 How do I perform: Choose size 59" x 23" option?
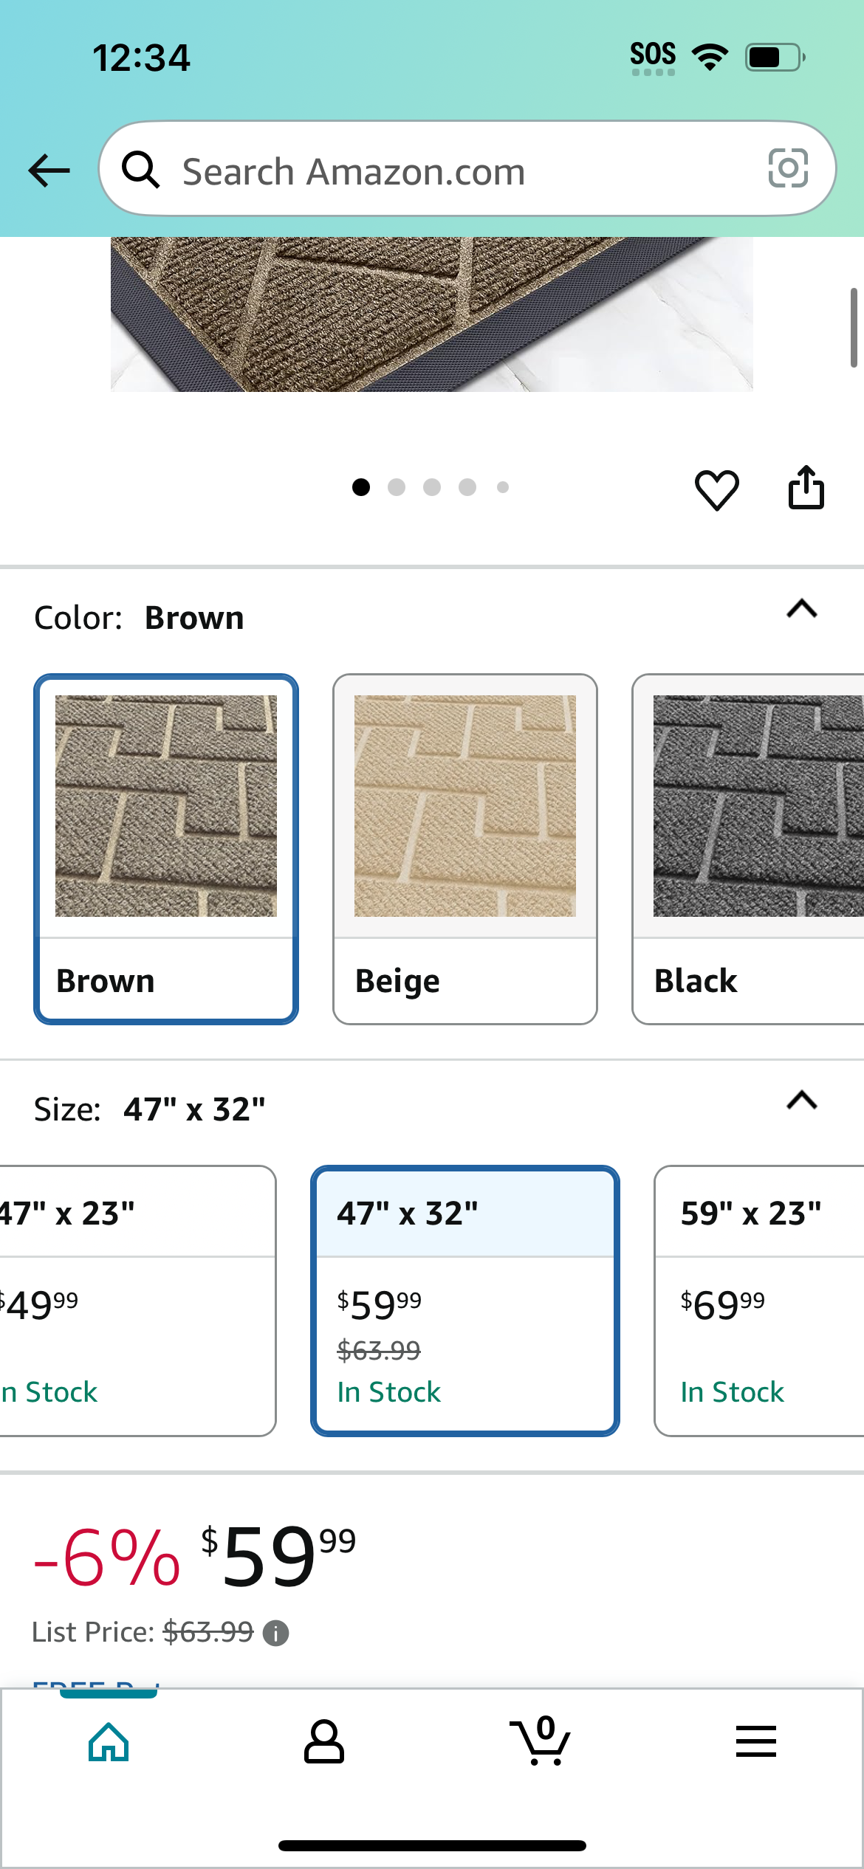click(x=759, y=1301)
